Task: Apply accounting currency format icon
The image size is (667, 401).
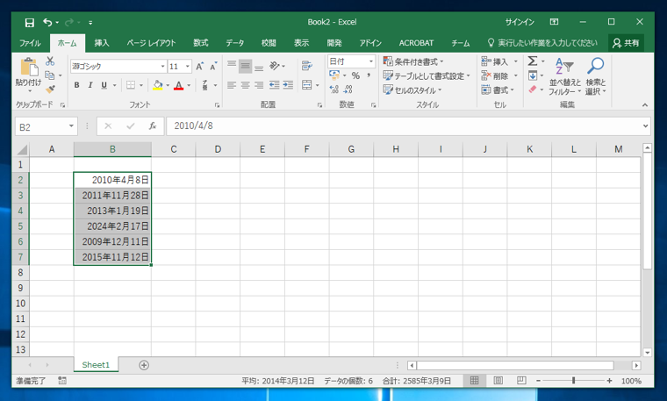Action: [334, 75]
